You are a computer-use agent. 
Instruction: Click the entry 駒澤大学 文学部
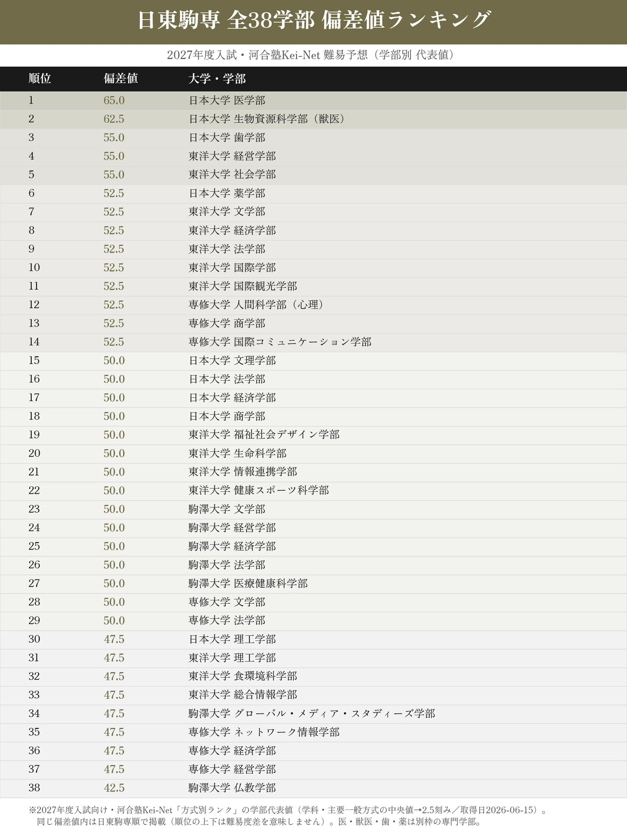coord(227,509)
